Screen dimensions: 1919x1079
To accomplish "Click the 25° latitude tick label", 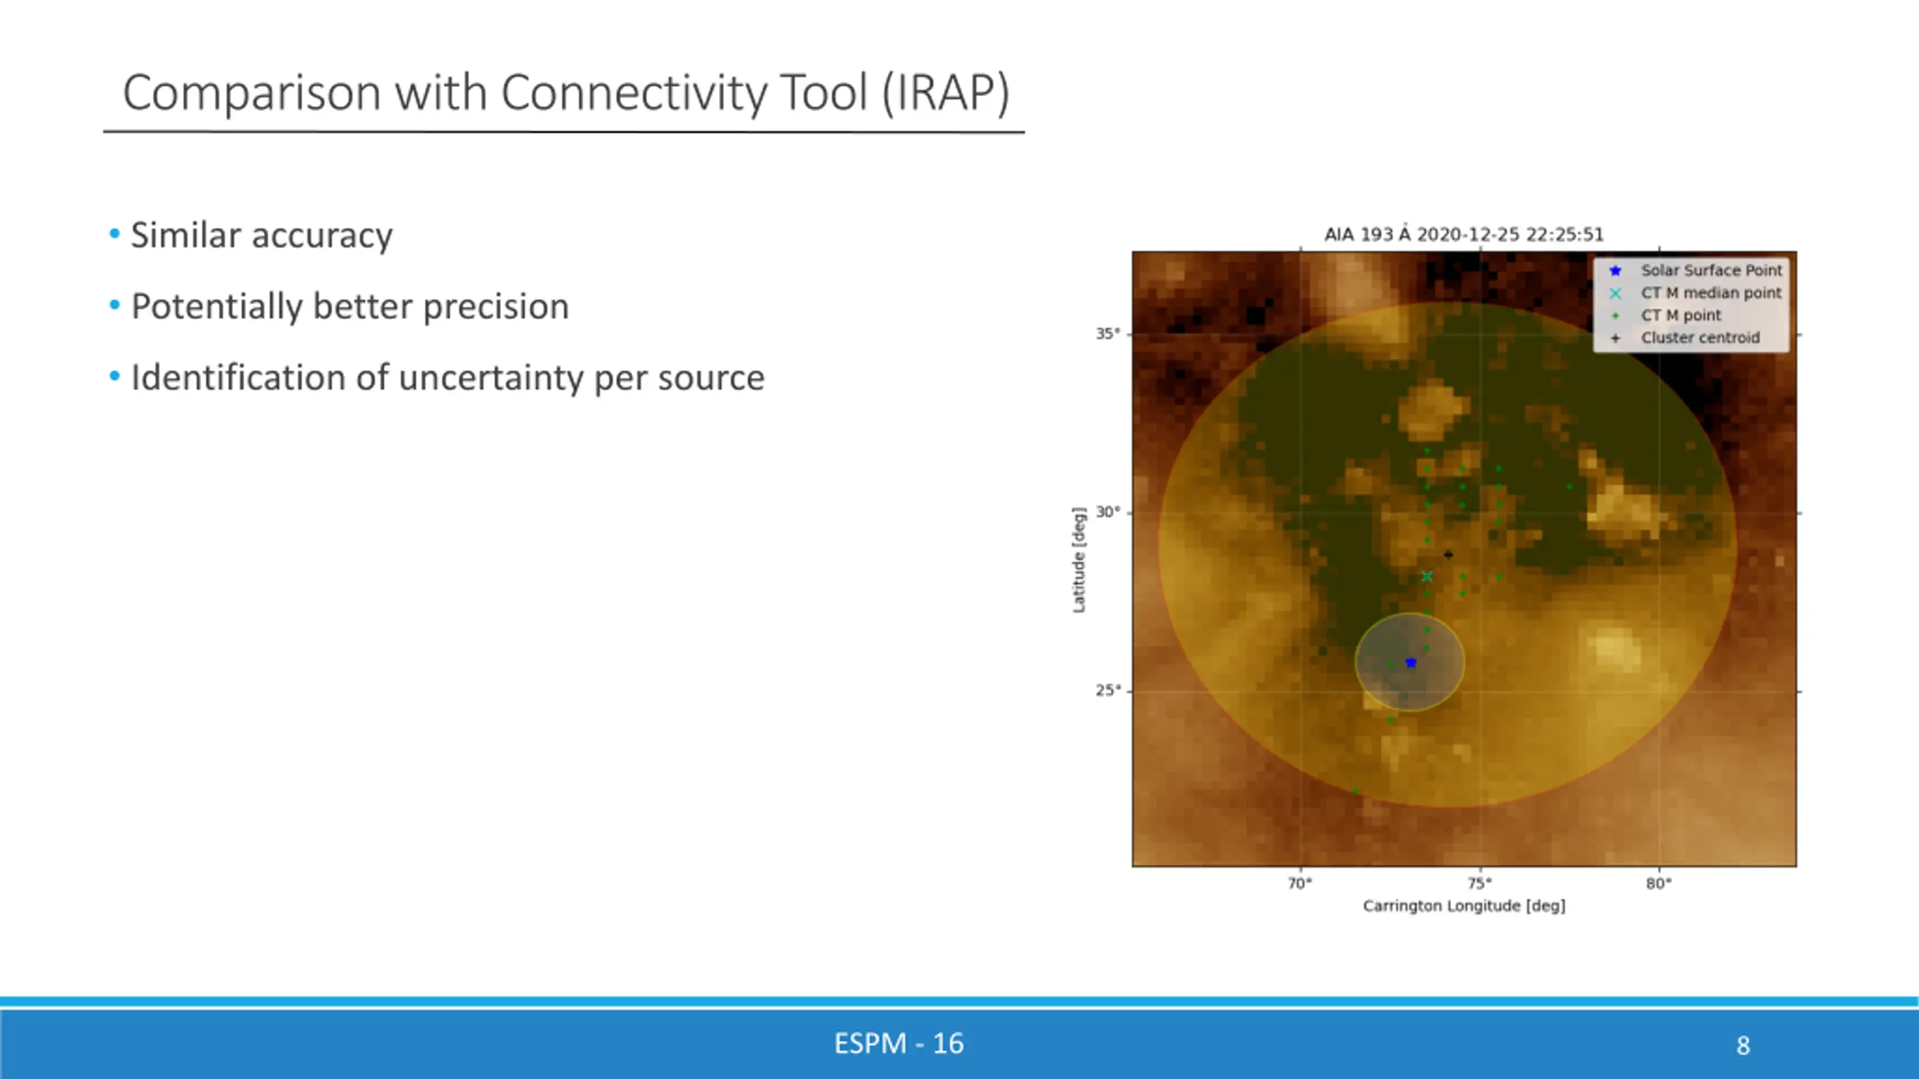I will point(1108,690).
